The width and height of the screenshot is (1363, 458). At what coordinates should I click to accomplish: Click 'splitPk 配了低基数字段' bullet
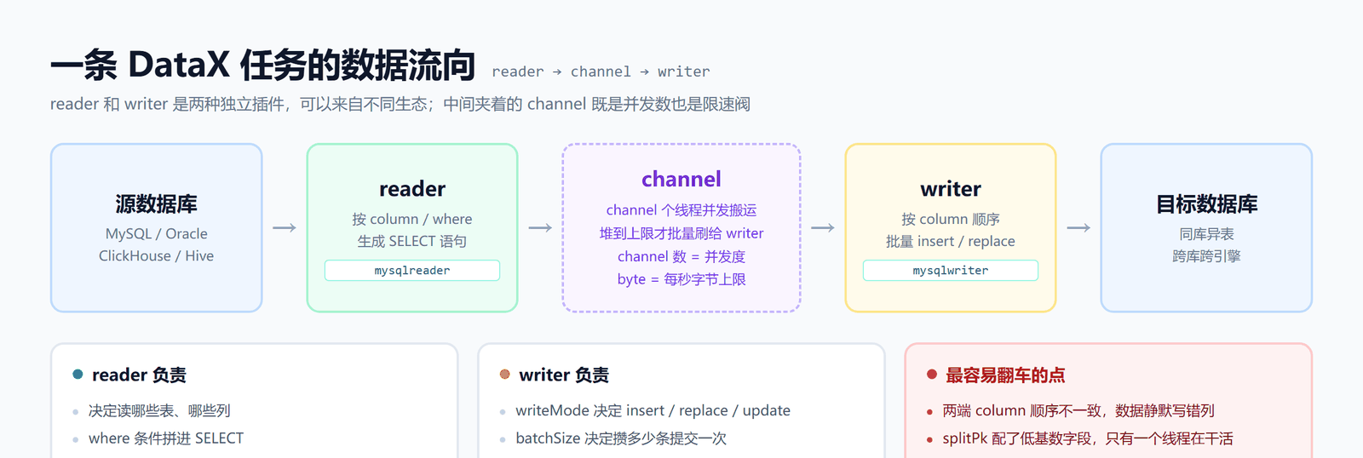pos(1088,438)
